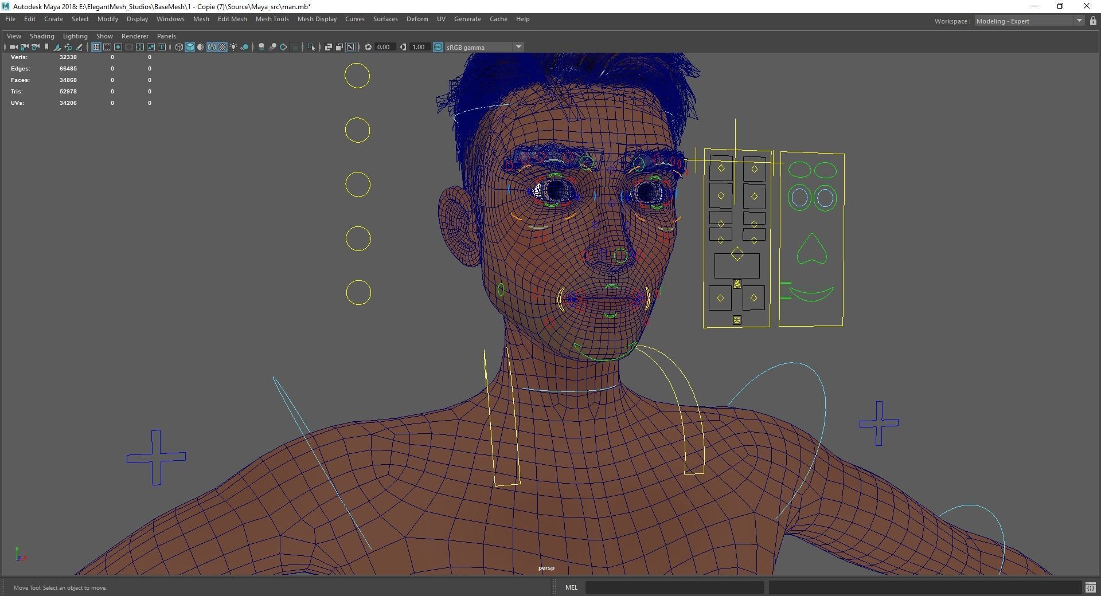Screen dimensions: 1101x596
Task: Click the Use All Lights bulb icon
Action: [233, 47]
